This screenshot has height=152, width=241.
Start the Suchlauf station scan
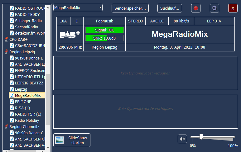[x=170, y=8]
